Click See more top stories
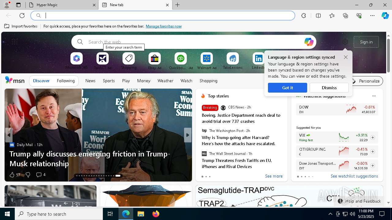 (x=274, y=176)
